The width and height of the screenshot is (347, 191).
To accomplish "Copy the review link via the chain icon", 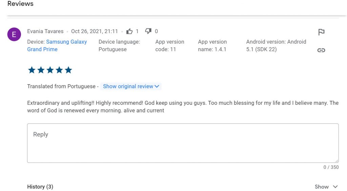I will 321,50.
